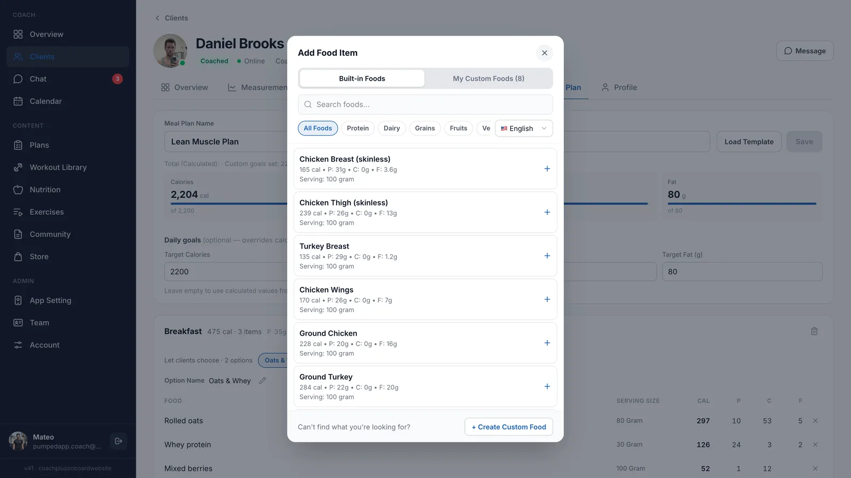The width and height of the screenshot is (851, 478).
Task: Open the client Profile tab
Action: (619, 88)
